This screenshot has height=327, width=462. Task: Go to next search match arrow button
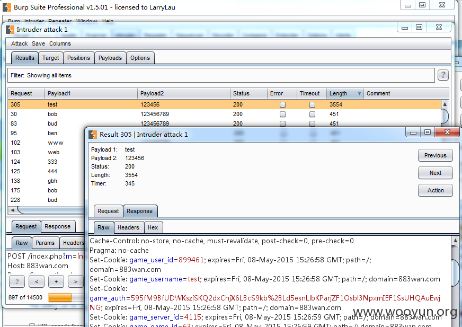76,281
